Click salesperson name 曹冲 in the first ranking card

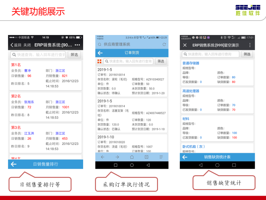pyautogui.click(x=27, y=71)
